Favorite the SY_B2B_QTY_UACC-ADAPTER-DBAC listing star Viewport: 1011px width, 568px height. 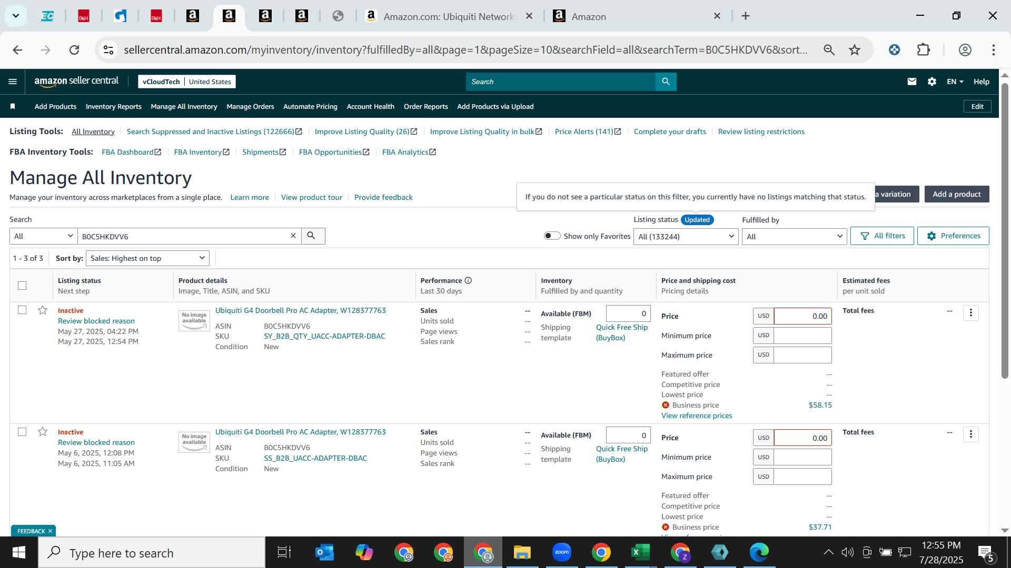(x=43, y=310)
